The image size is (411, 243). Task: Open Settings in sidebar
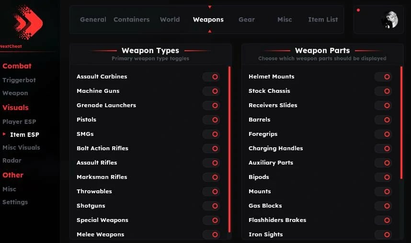15,202
